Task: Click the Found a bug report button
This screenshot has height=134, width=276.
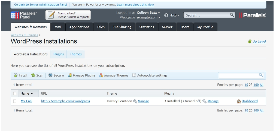Action: pyautogui.click(x=68, y=15)
